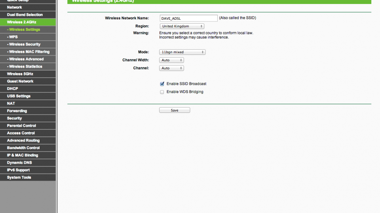Click the text '(Also called the SSID)'
This screenshot has height=213, width=380.
[237, 18]
